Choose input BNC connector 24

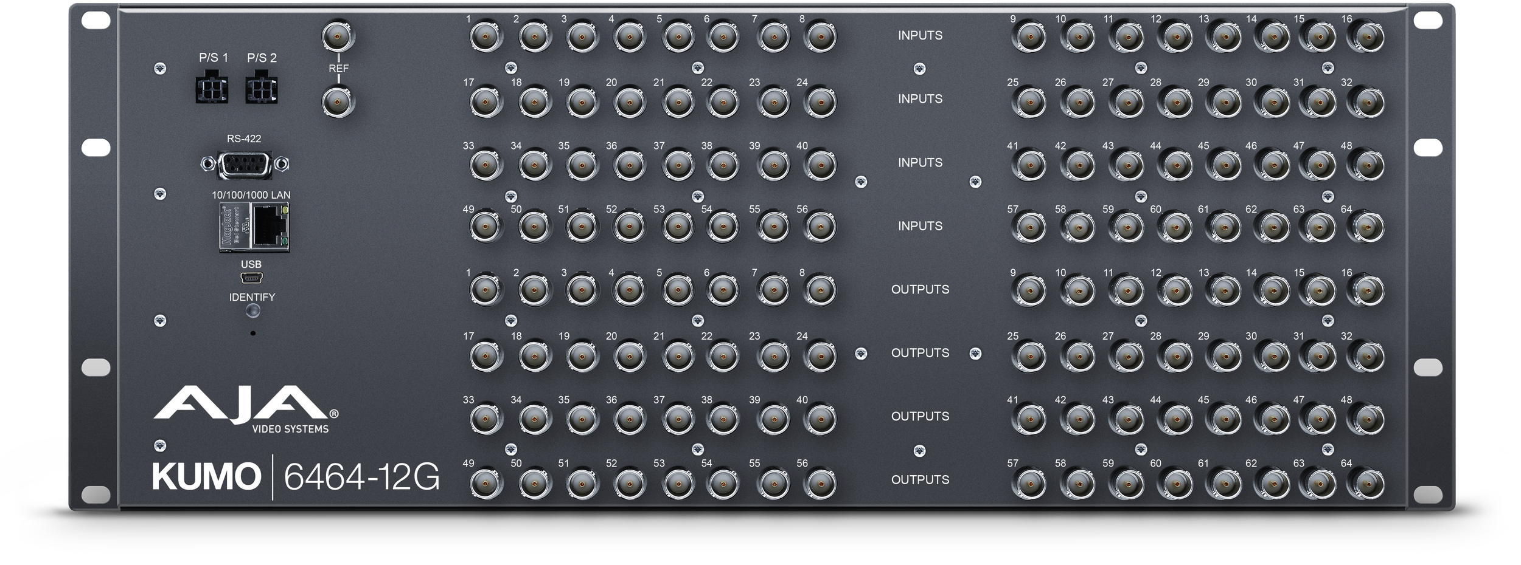[x=820, y=101]
